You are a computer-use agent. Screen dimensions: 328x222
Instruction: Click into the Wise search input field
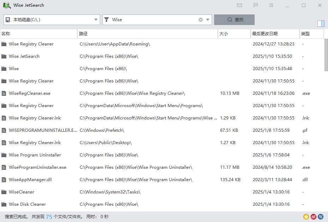[x=154, y=20]
